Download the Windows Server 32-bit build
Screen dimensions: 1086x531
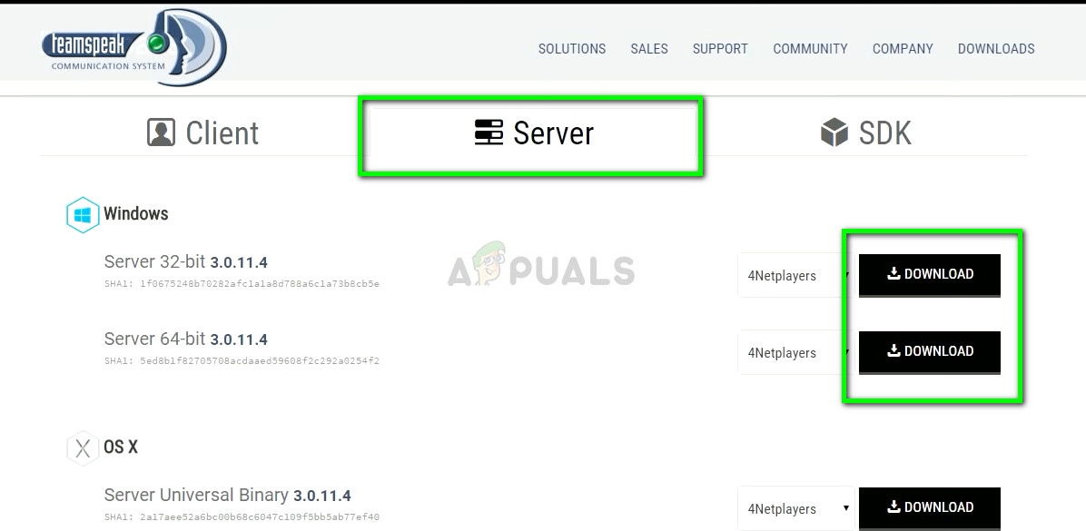tap(930, 275)
